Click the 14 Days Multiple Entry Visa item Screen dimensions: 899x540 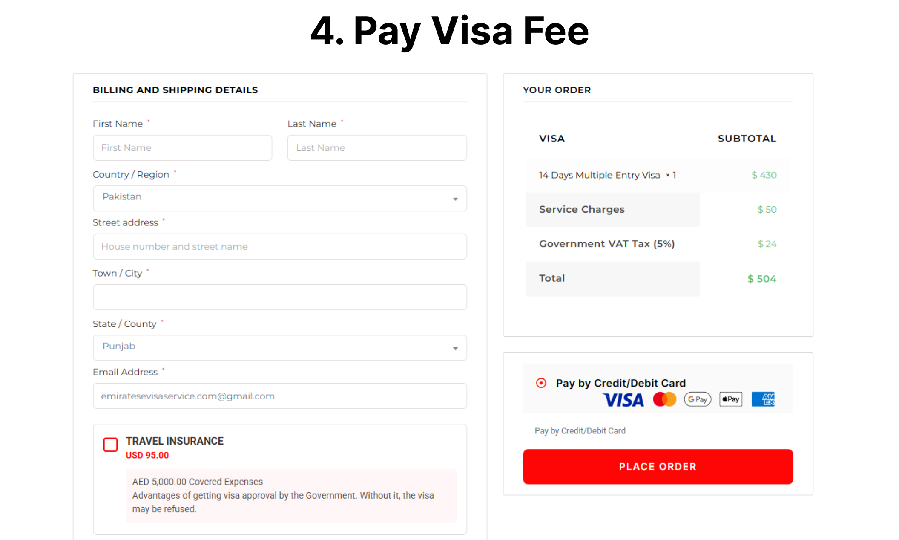(x=599, y=175)
